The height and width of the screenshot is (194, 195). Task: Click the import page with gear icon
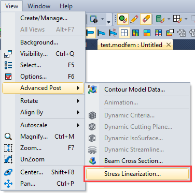point(181,33)
